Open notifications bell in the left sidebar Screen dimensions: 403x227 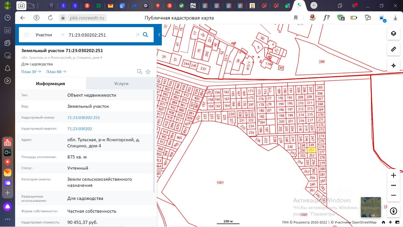[8, 68]
